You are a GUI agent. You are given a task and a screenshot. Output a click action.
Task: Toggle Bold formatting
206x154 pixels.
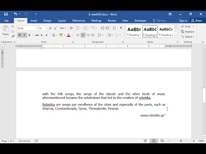20,35
